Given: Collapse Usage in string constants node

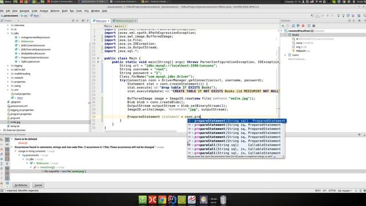Looking at the screenshot, I should [x=15, y=151].
